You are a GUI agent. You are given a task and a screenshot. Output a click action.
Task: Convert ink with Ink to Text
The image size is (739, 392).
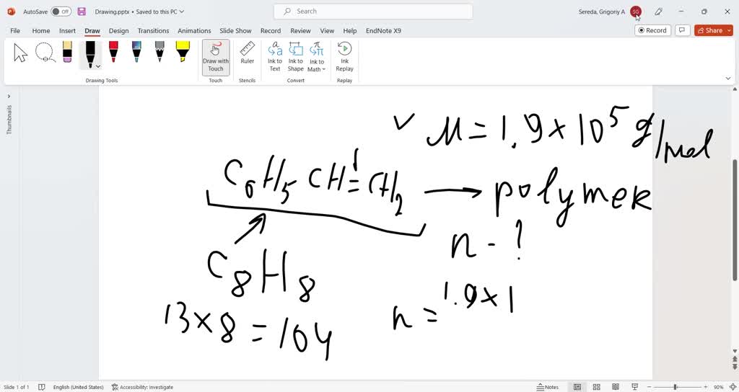coord(275,57)
